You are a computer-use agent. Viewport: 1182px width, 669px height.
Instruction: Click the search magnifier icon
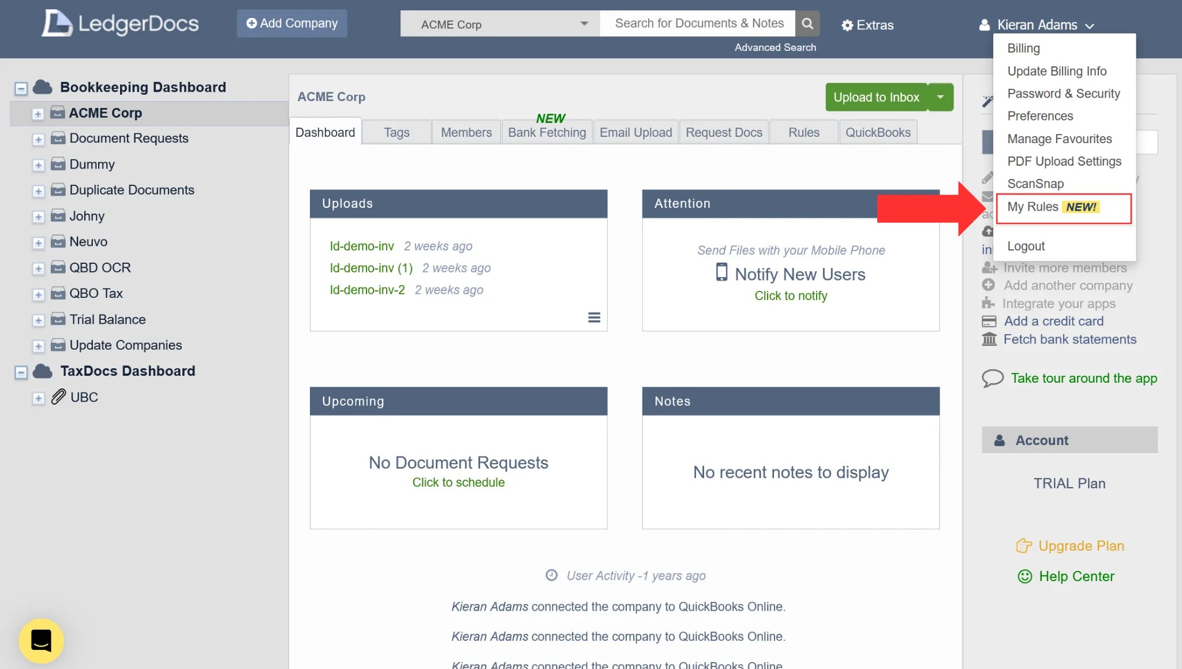[807, 23]
